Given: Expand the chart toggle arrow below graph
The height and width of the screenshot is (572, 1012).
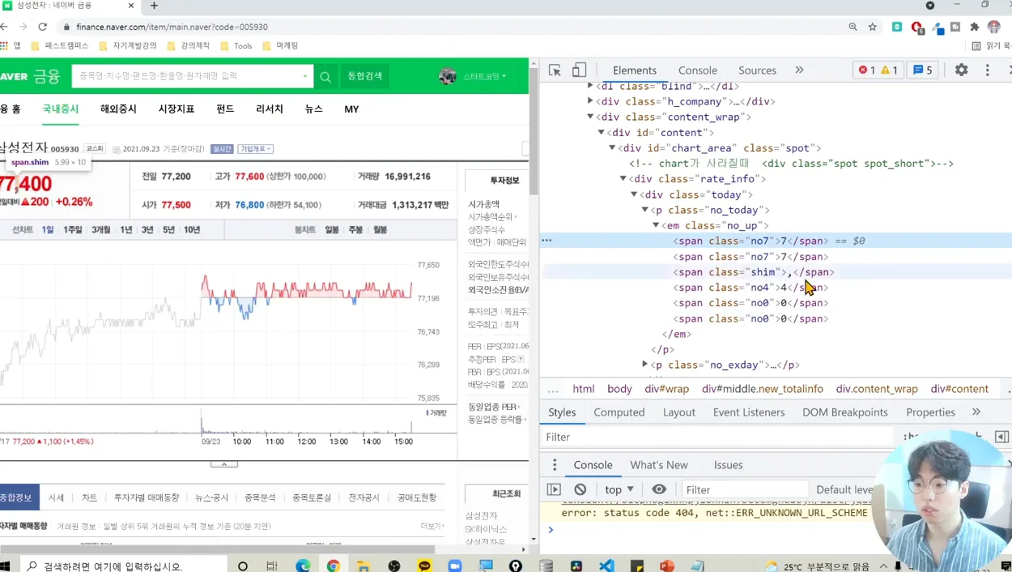Looking at the screenshot, I should pos(224,464).
